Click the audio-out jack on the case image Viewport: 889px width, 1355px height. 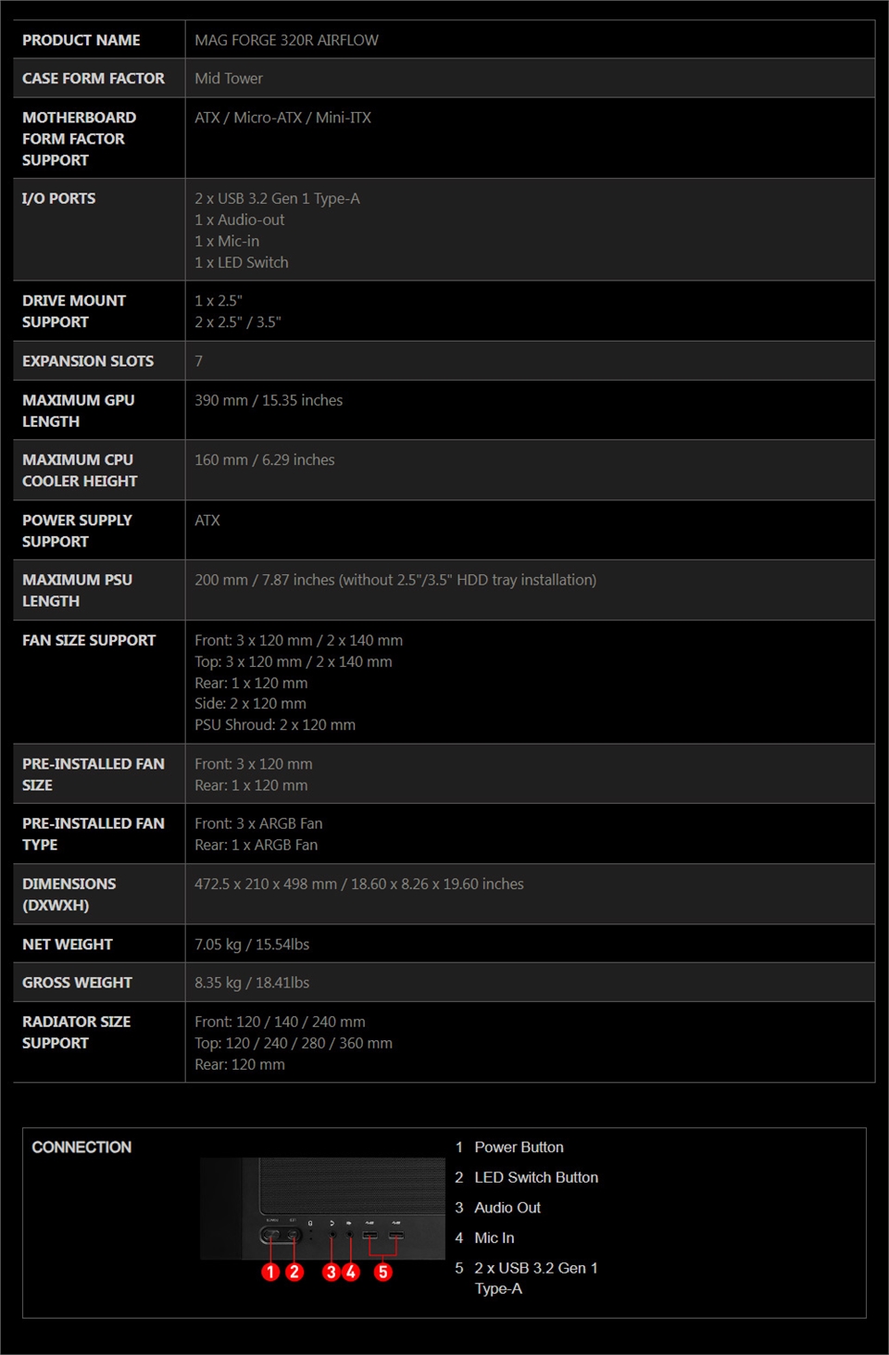[x=332, y=1236]
